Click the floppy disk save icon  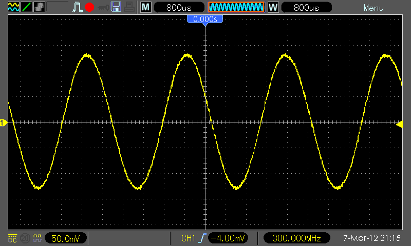(116, 7)
